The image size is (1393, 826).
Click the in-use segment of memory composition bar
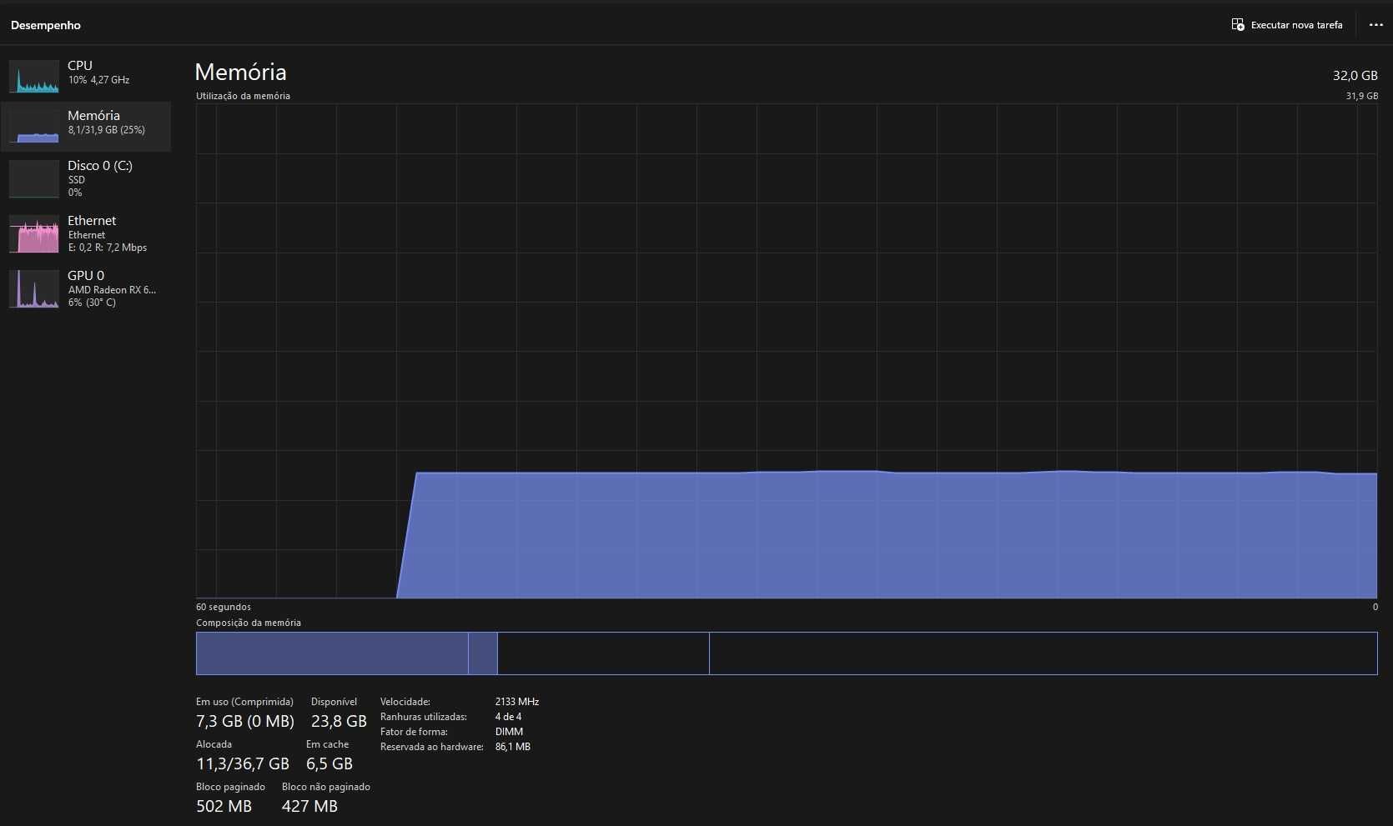tap(332, 653)
